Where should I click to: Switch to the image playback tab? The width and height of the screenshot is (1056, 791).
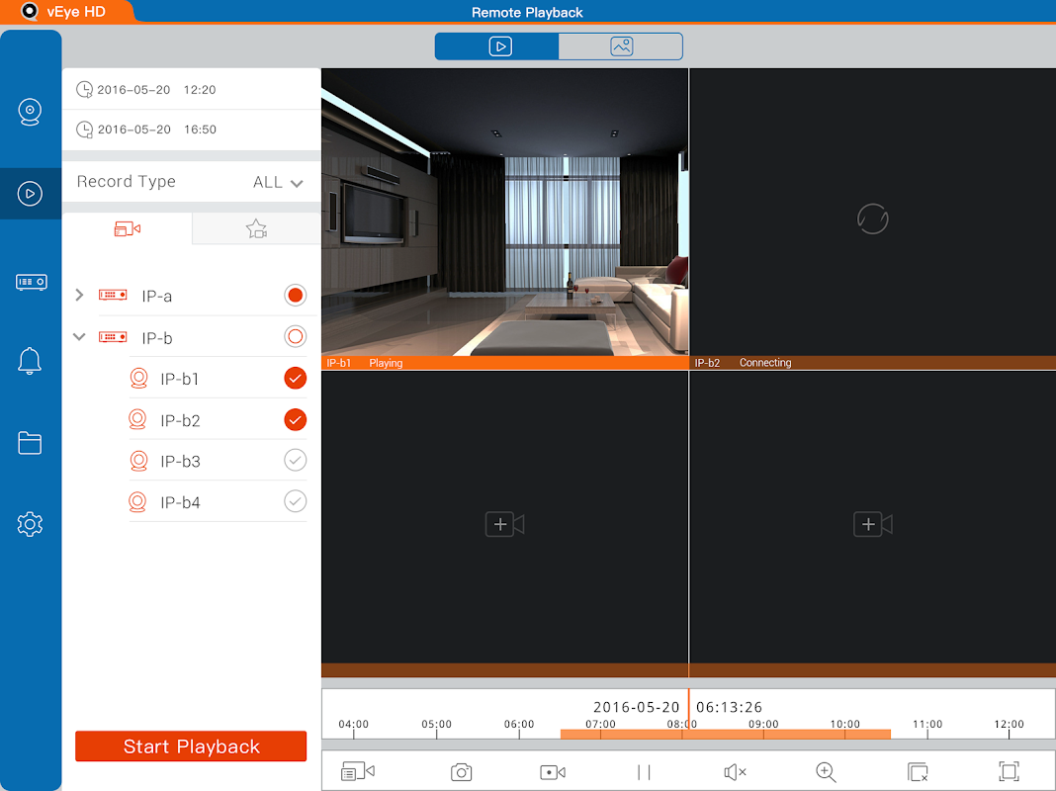pyautogui.click(x=621, y=46)
